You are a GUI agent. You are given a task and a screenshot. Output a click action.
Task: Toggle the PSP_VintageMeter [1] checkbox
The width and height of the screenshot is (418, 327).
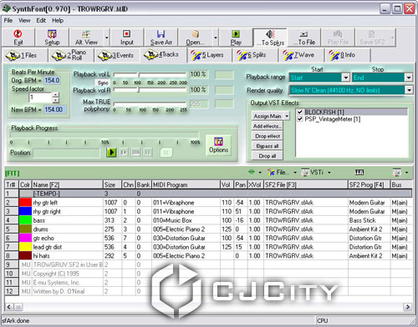(300, 119)
